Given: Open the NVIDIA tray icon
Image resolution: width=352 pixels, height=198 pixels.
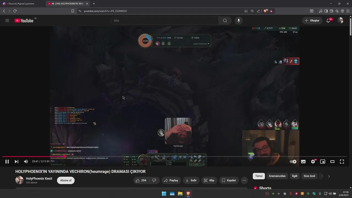Looking at the screenshot, I should coord(273,194).
